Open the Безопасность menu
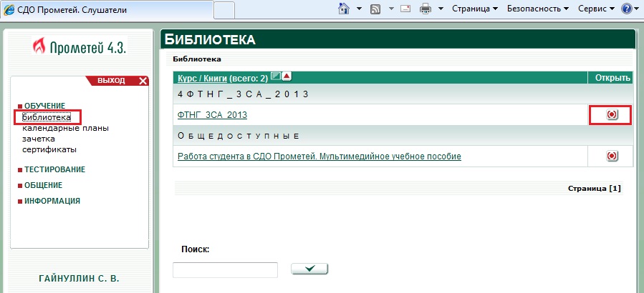This screenshot has height=293, width=644. pyautogui.click(x=537, y=9)
